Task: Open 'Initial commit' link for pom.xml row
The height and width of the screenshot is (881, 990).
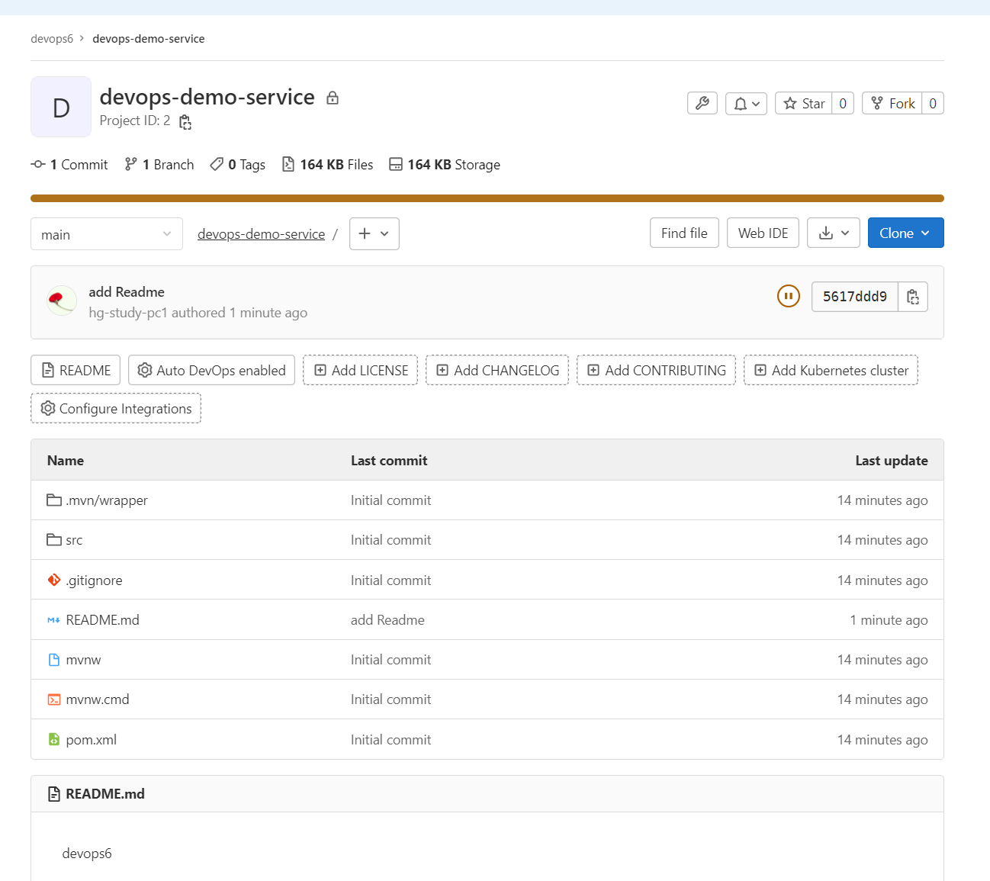Action: click(391, 740)
